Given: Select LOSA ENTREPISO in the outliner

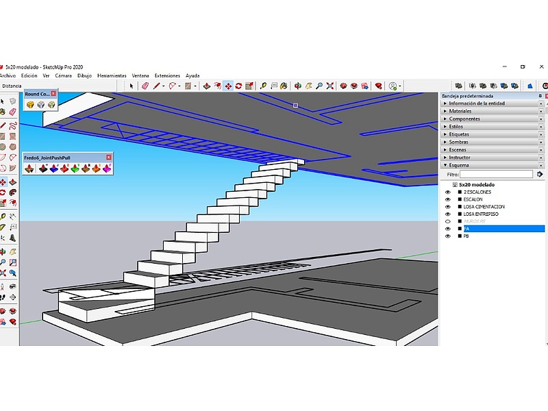Looking at the screenshot, I should 481,214.
